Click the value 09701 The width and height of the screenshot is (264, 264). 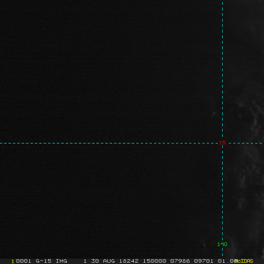click(204, 261)
